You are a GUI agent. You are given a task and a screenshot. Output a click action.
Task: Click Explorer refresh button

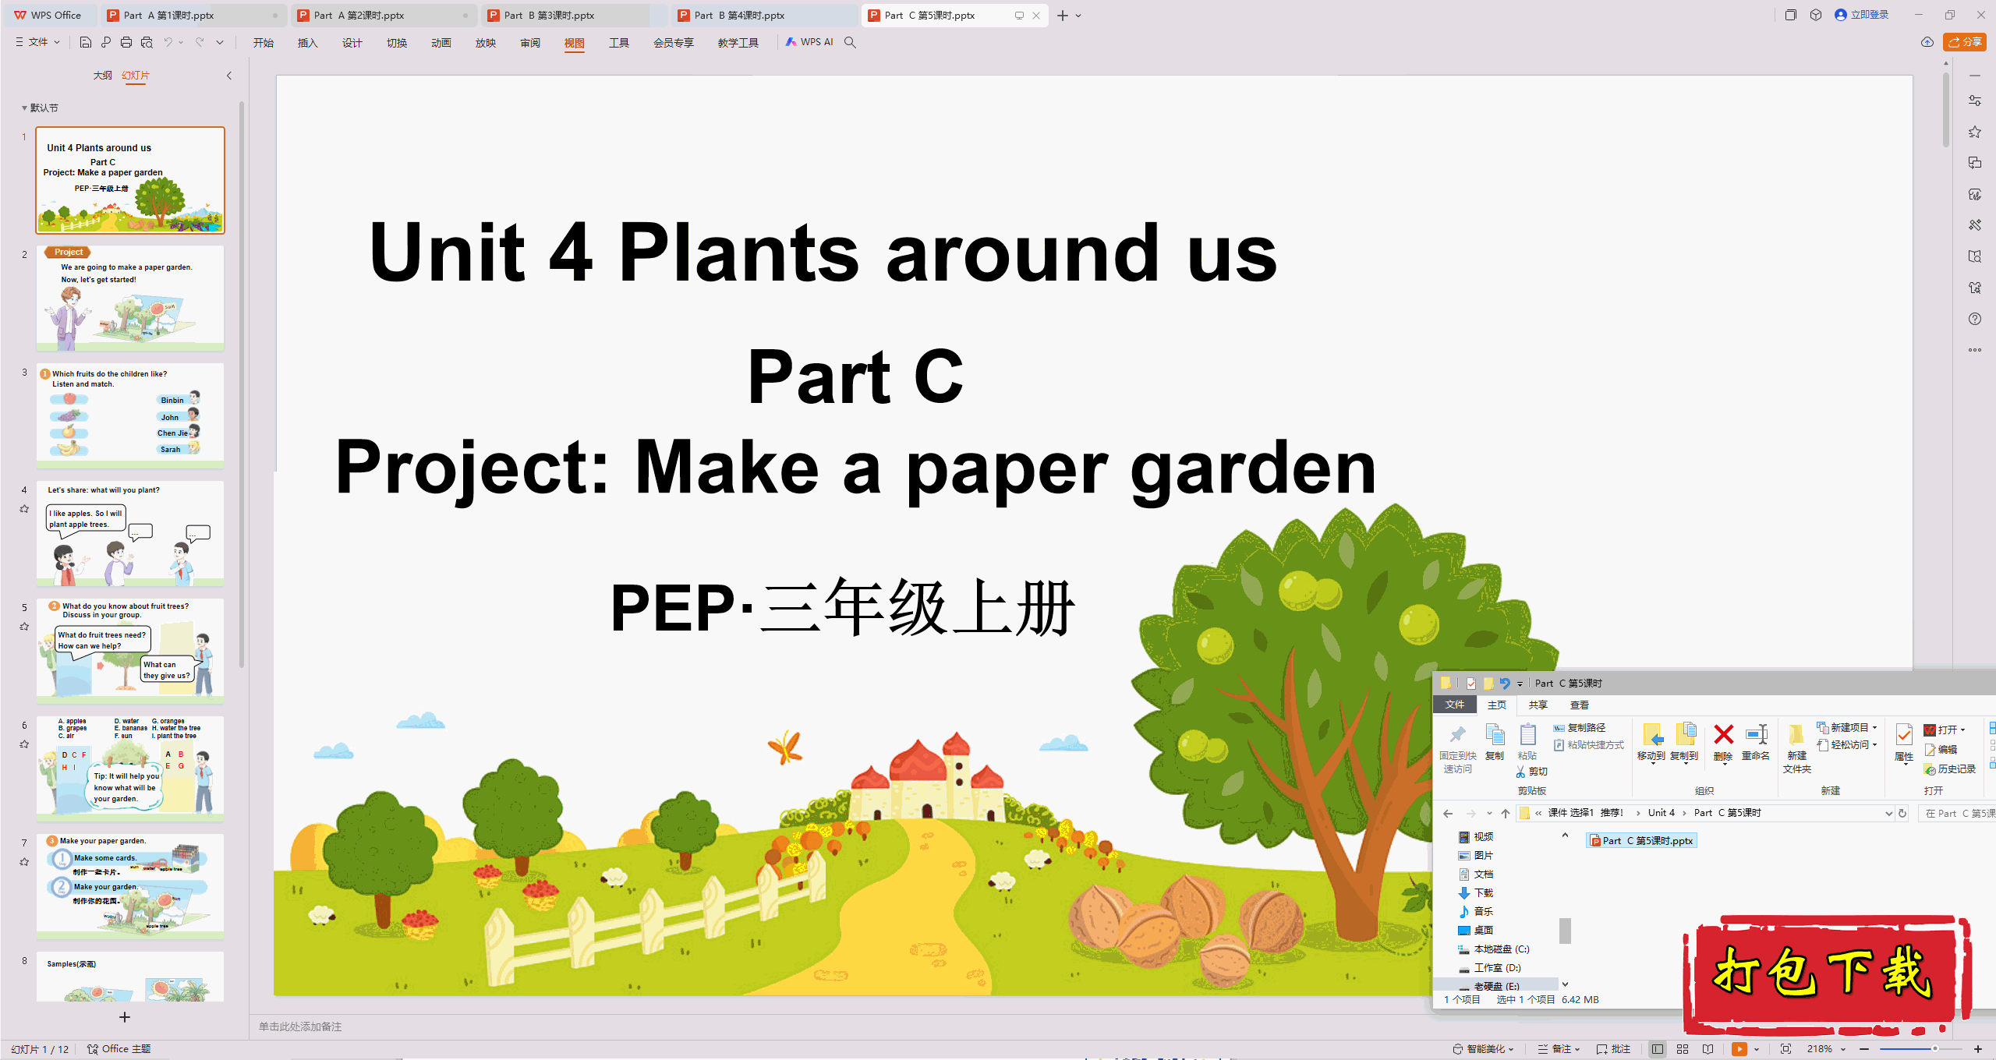coord(1902,813)
